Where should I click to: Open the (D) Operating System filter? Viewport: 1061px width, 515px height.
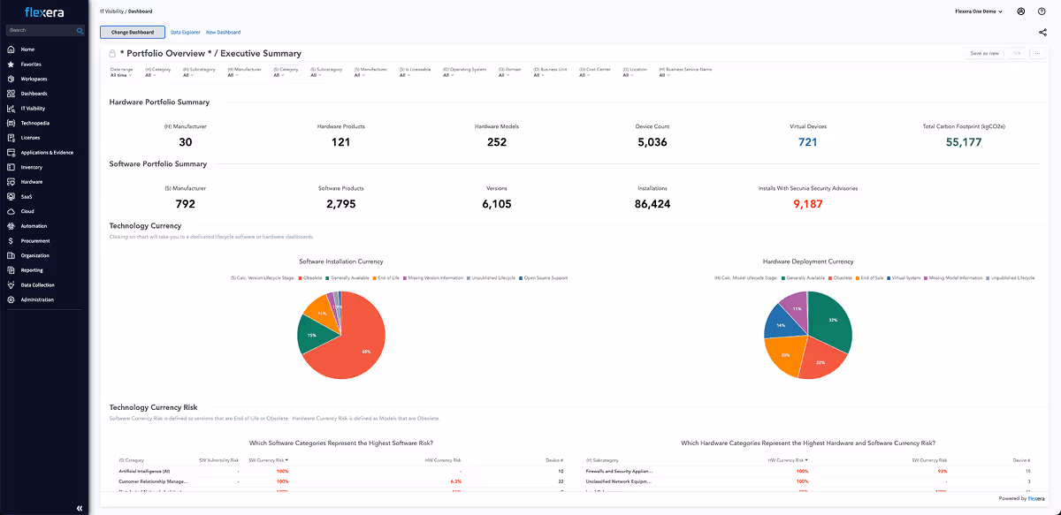pos(465,72)
